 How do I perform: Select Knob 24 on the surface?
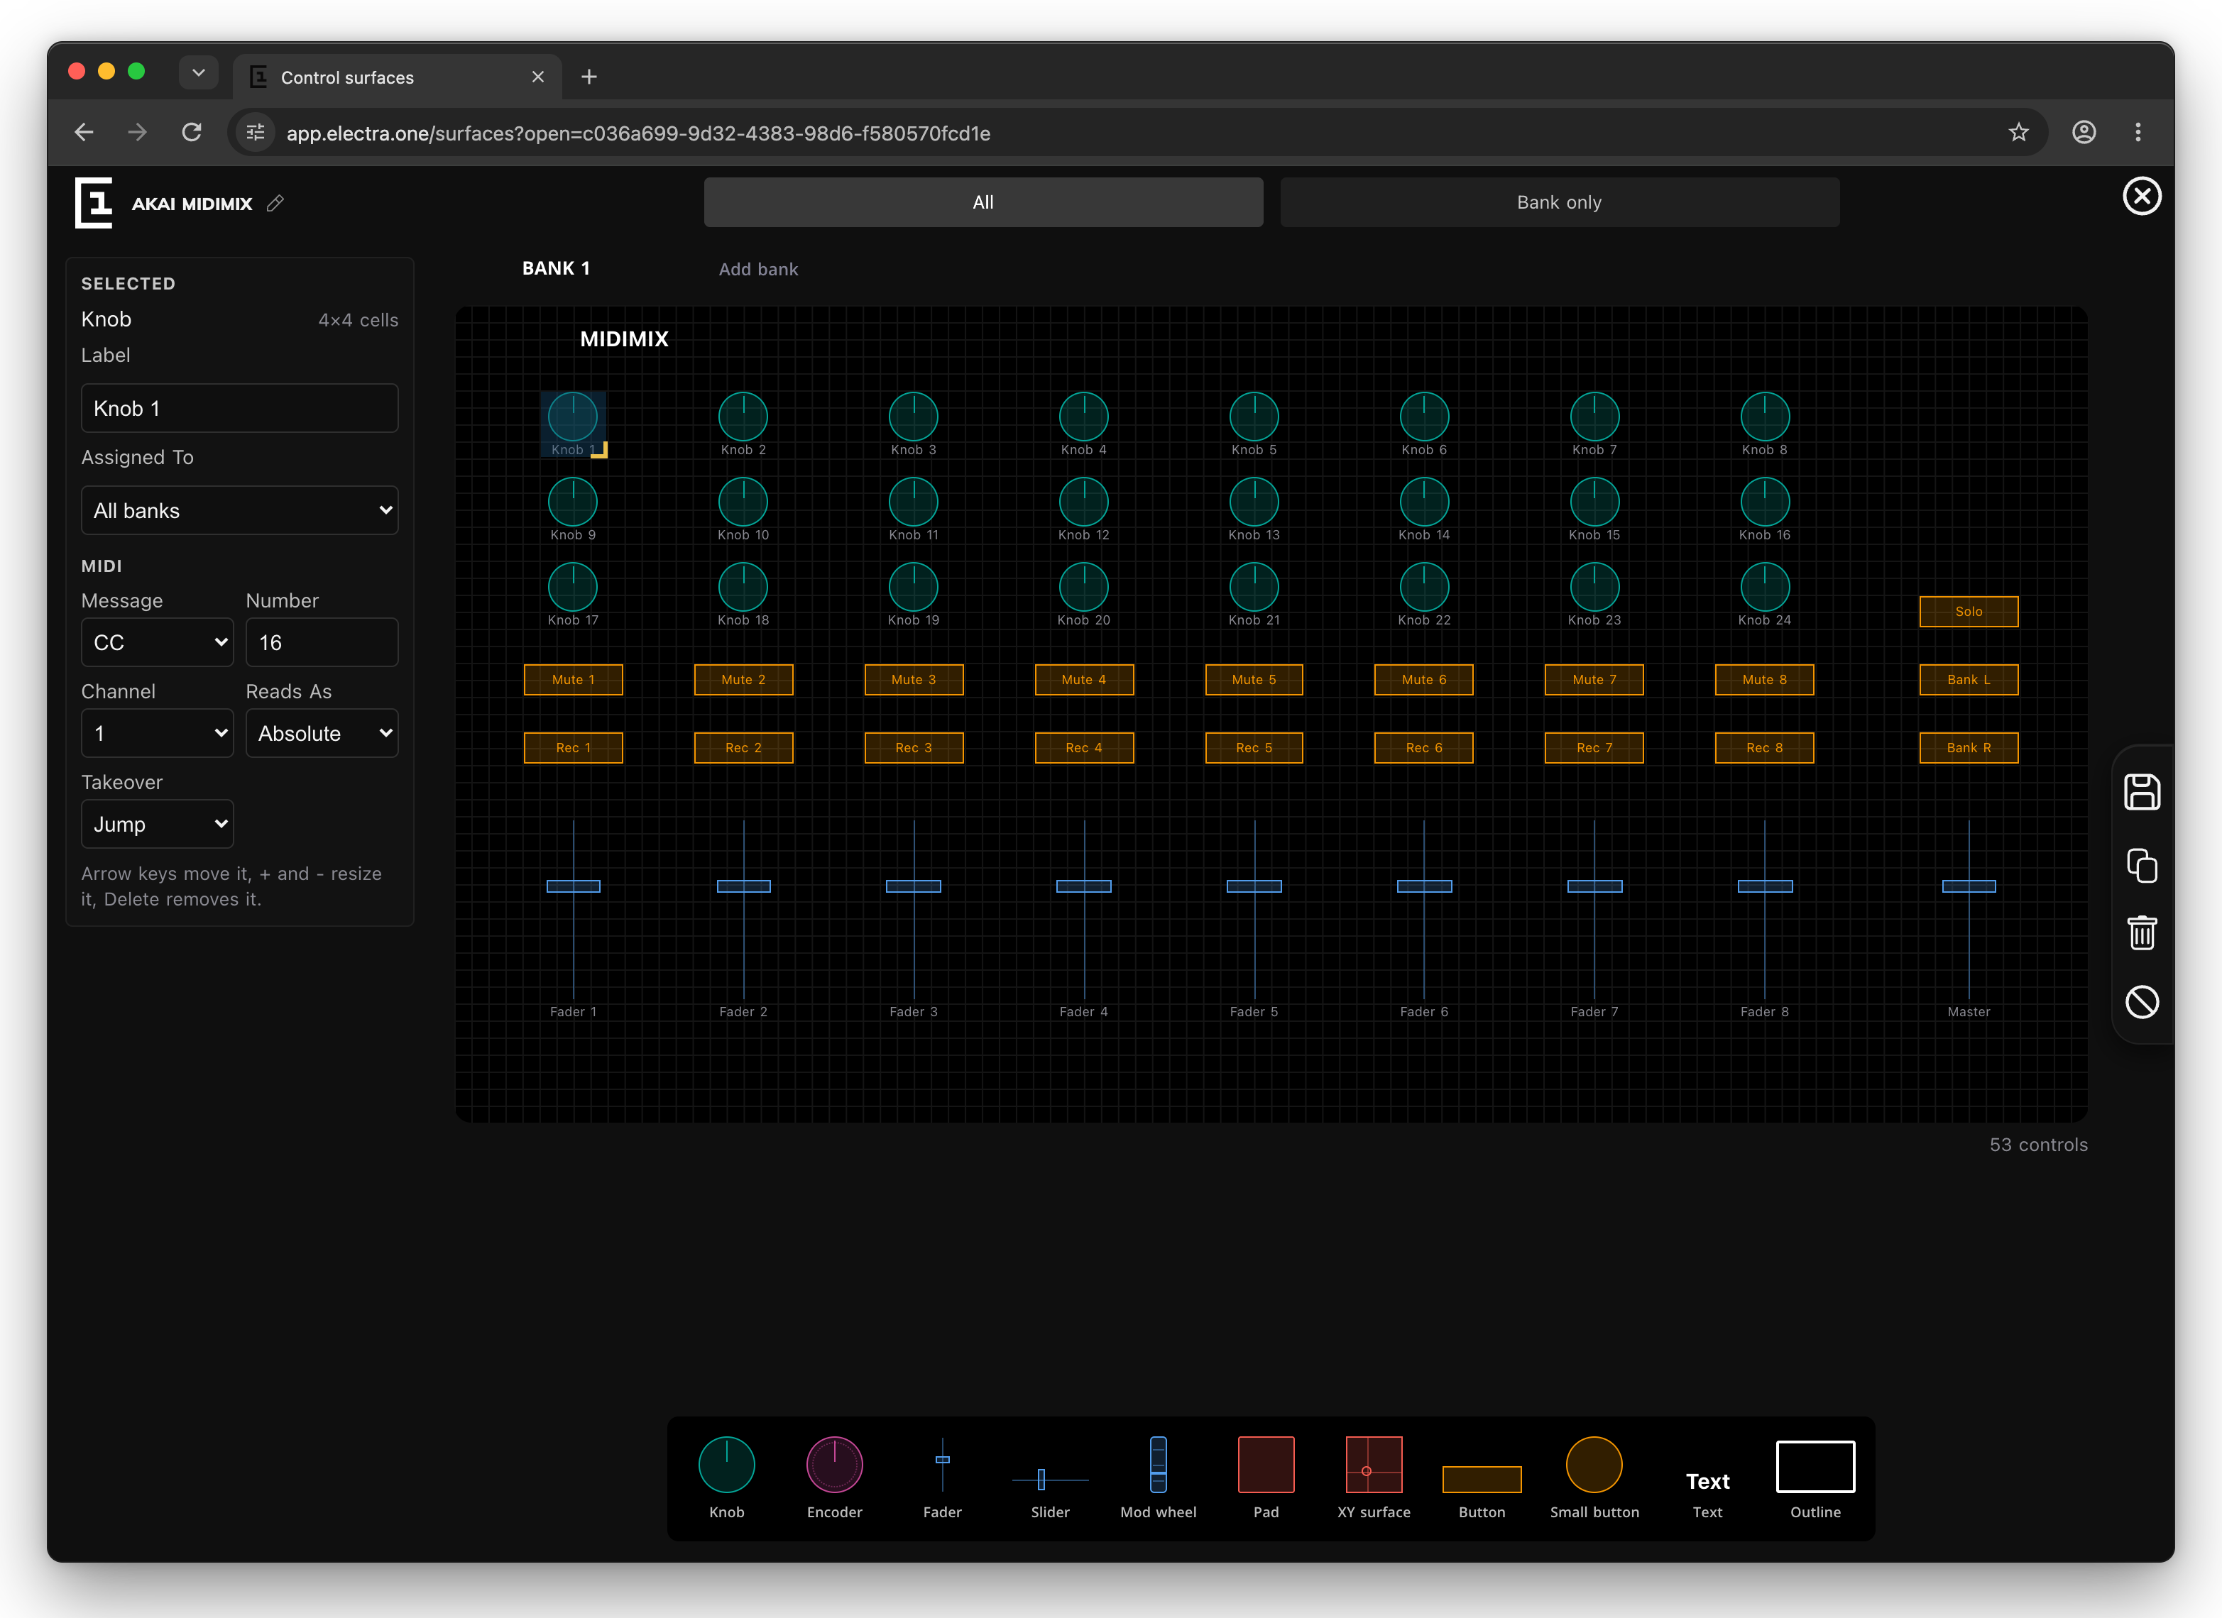1765,595
